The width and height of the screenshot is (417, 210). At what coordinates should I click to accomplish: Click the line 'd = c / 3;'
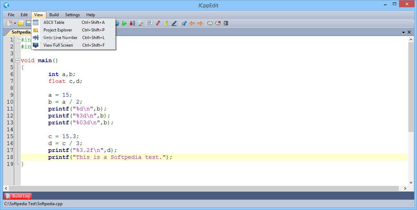coord(65,143)
